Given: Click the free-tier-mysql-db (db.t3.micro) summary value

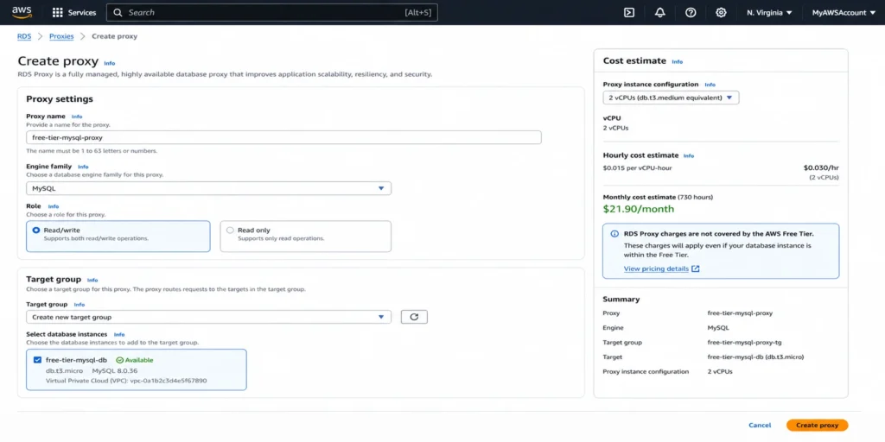Looking at the screenshot, I should 755,357.
